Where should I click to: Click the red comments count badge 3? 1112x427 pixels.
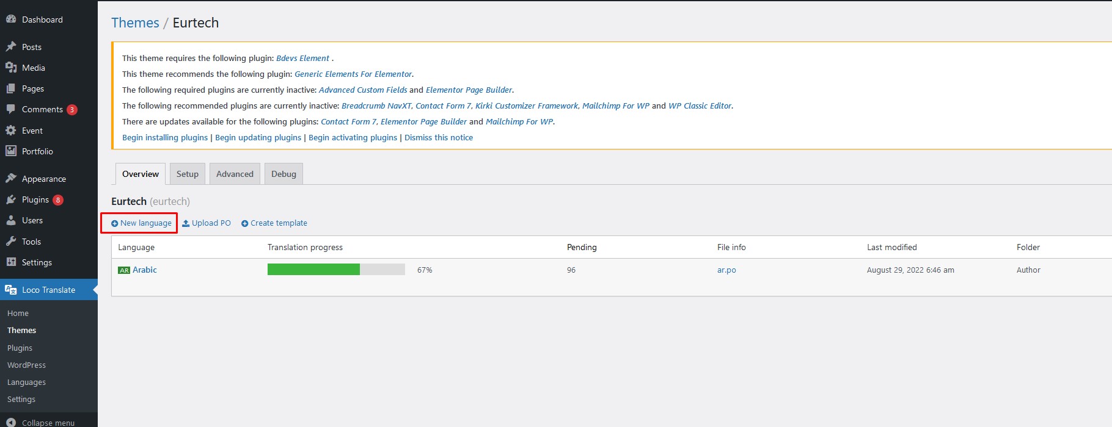[72, 110]
